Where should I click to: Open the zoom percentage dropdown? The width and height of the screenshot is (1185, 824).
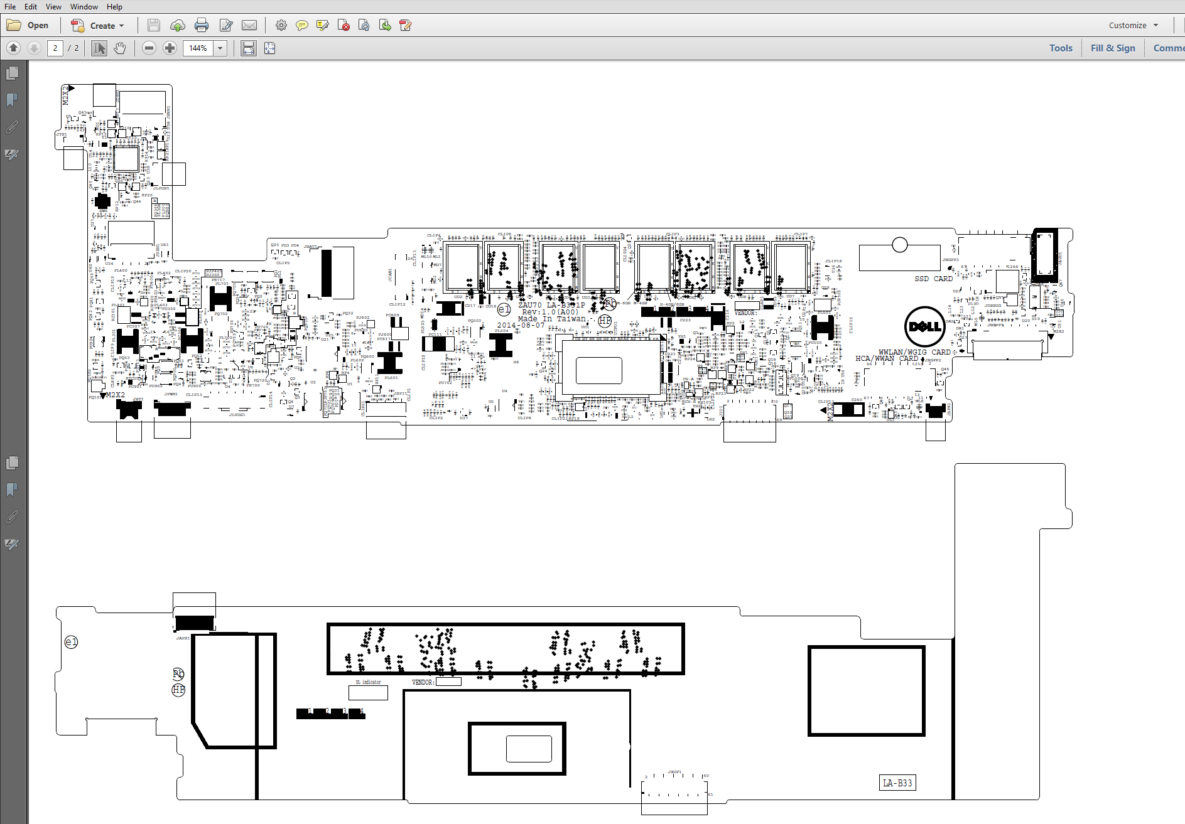pos(220,48)
